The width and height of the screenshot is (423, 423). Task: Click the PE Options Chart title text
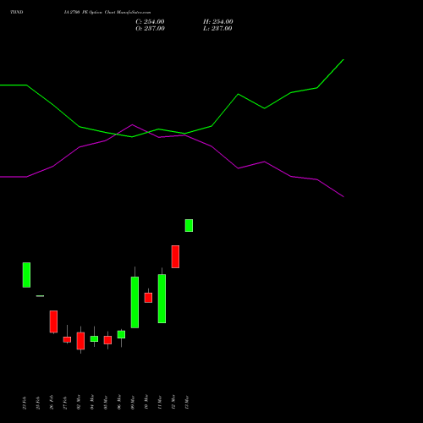click(107, 13)
